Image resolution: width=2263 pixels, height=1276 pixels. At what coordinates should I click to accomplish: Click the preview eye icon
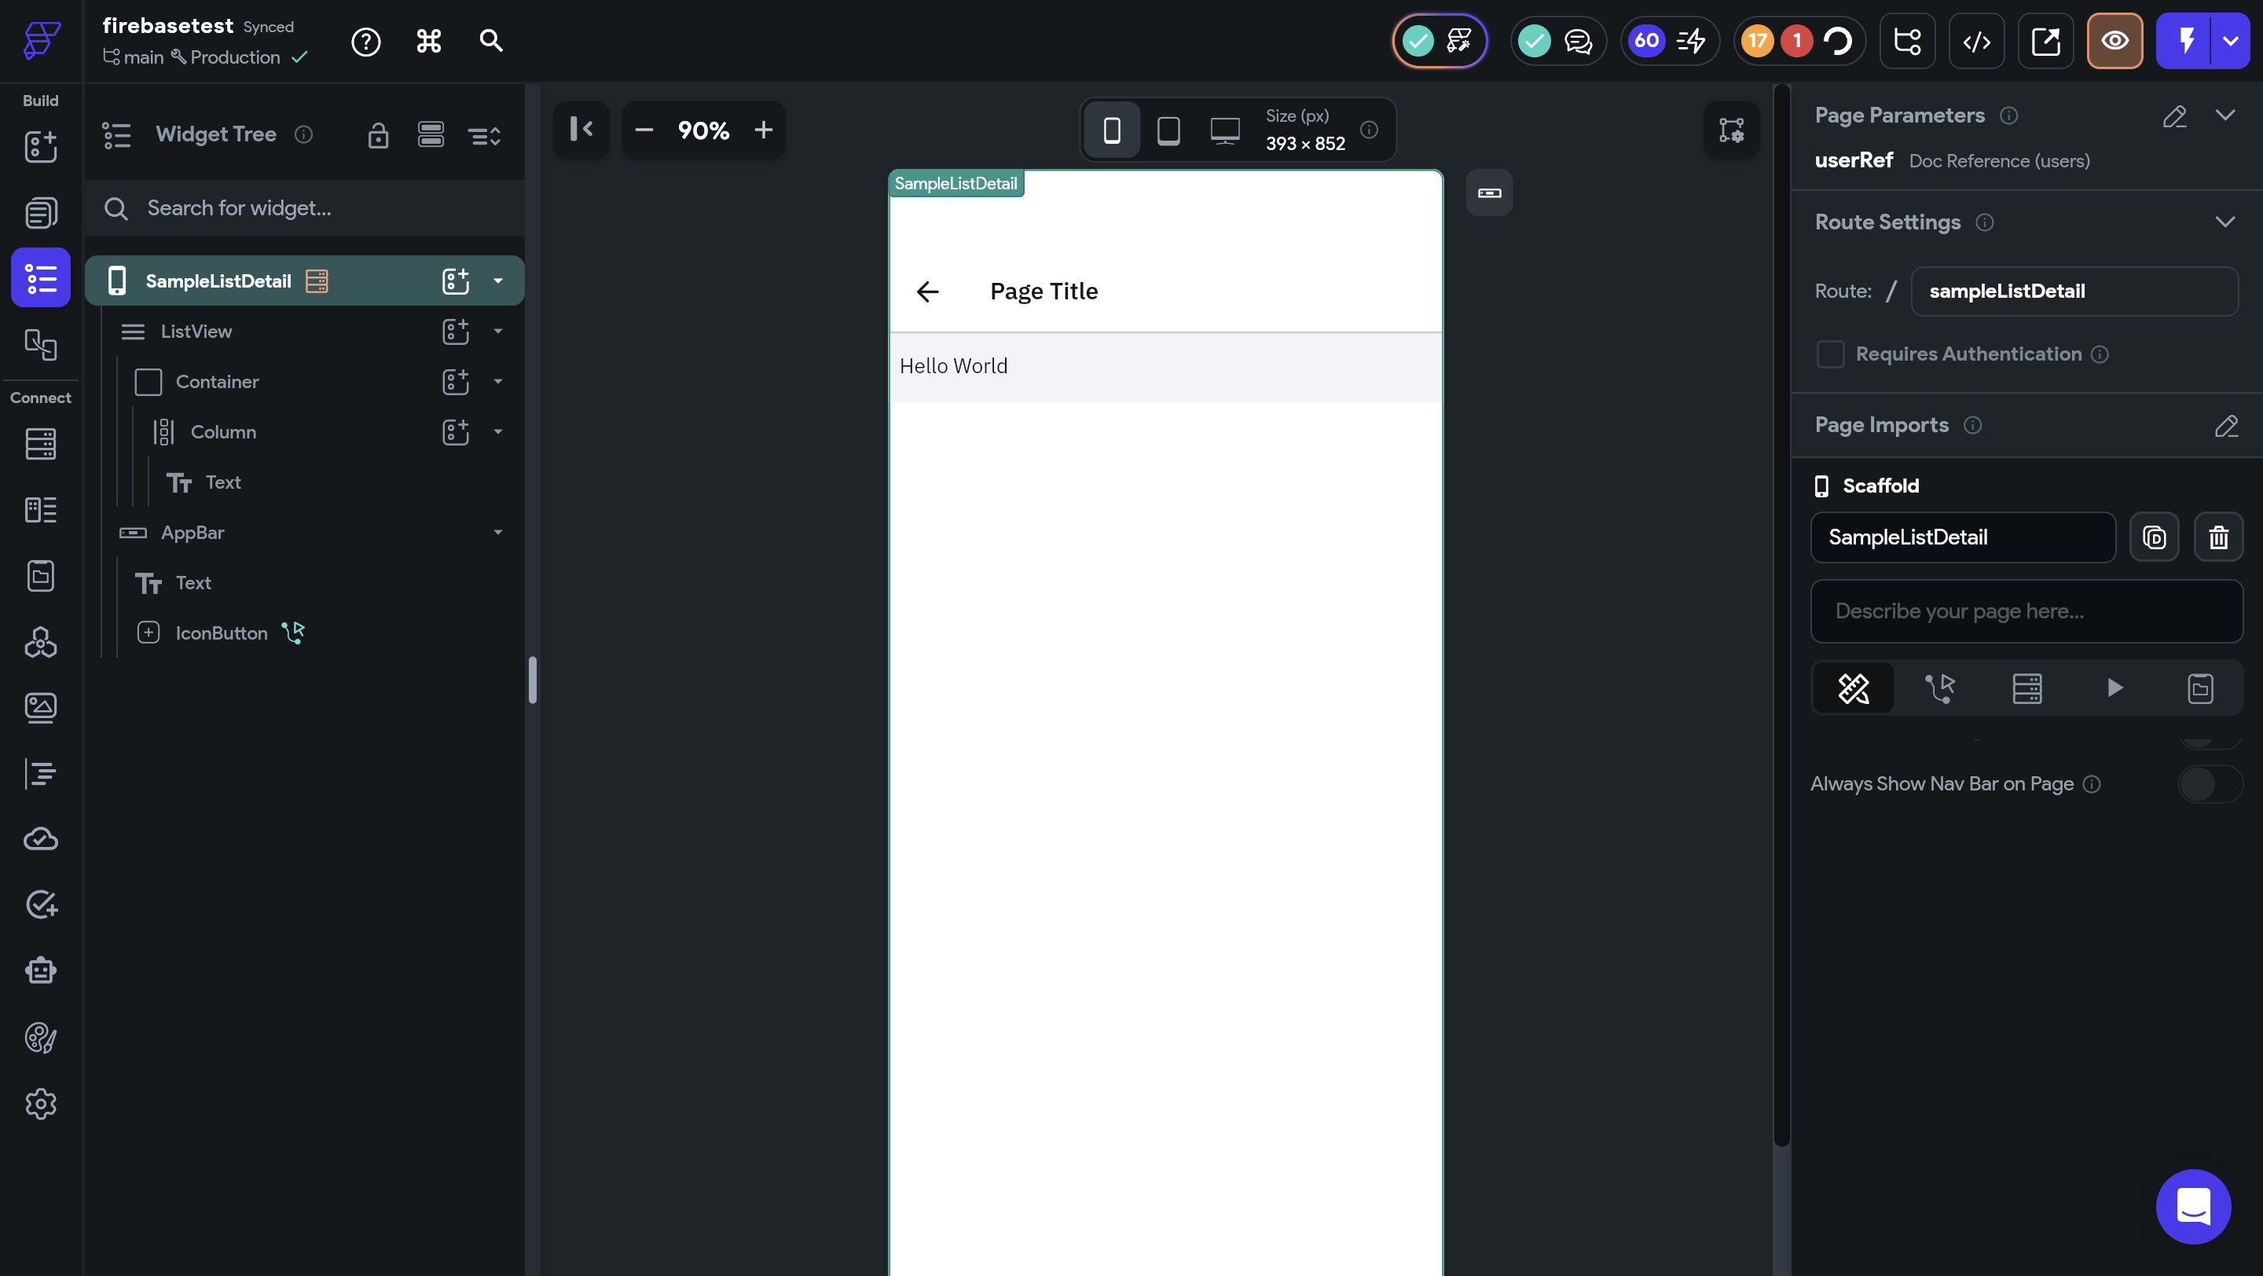(2114, 42)
